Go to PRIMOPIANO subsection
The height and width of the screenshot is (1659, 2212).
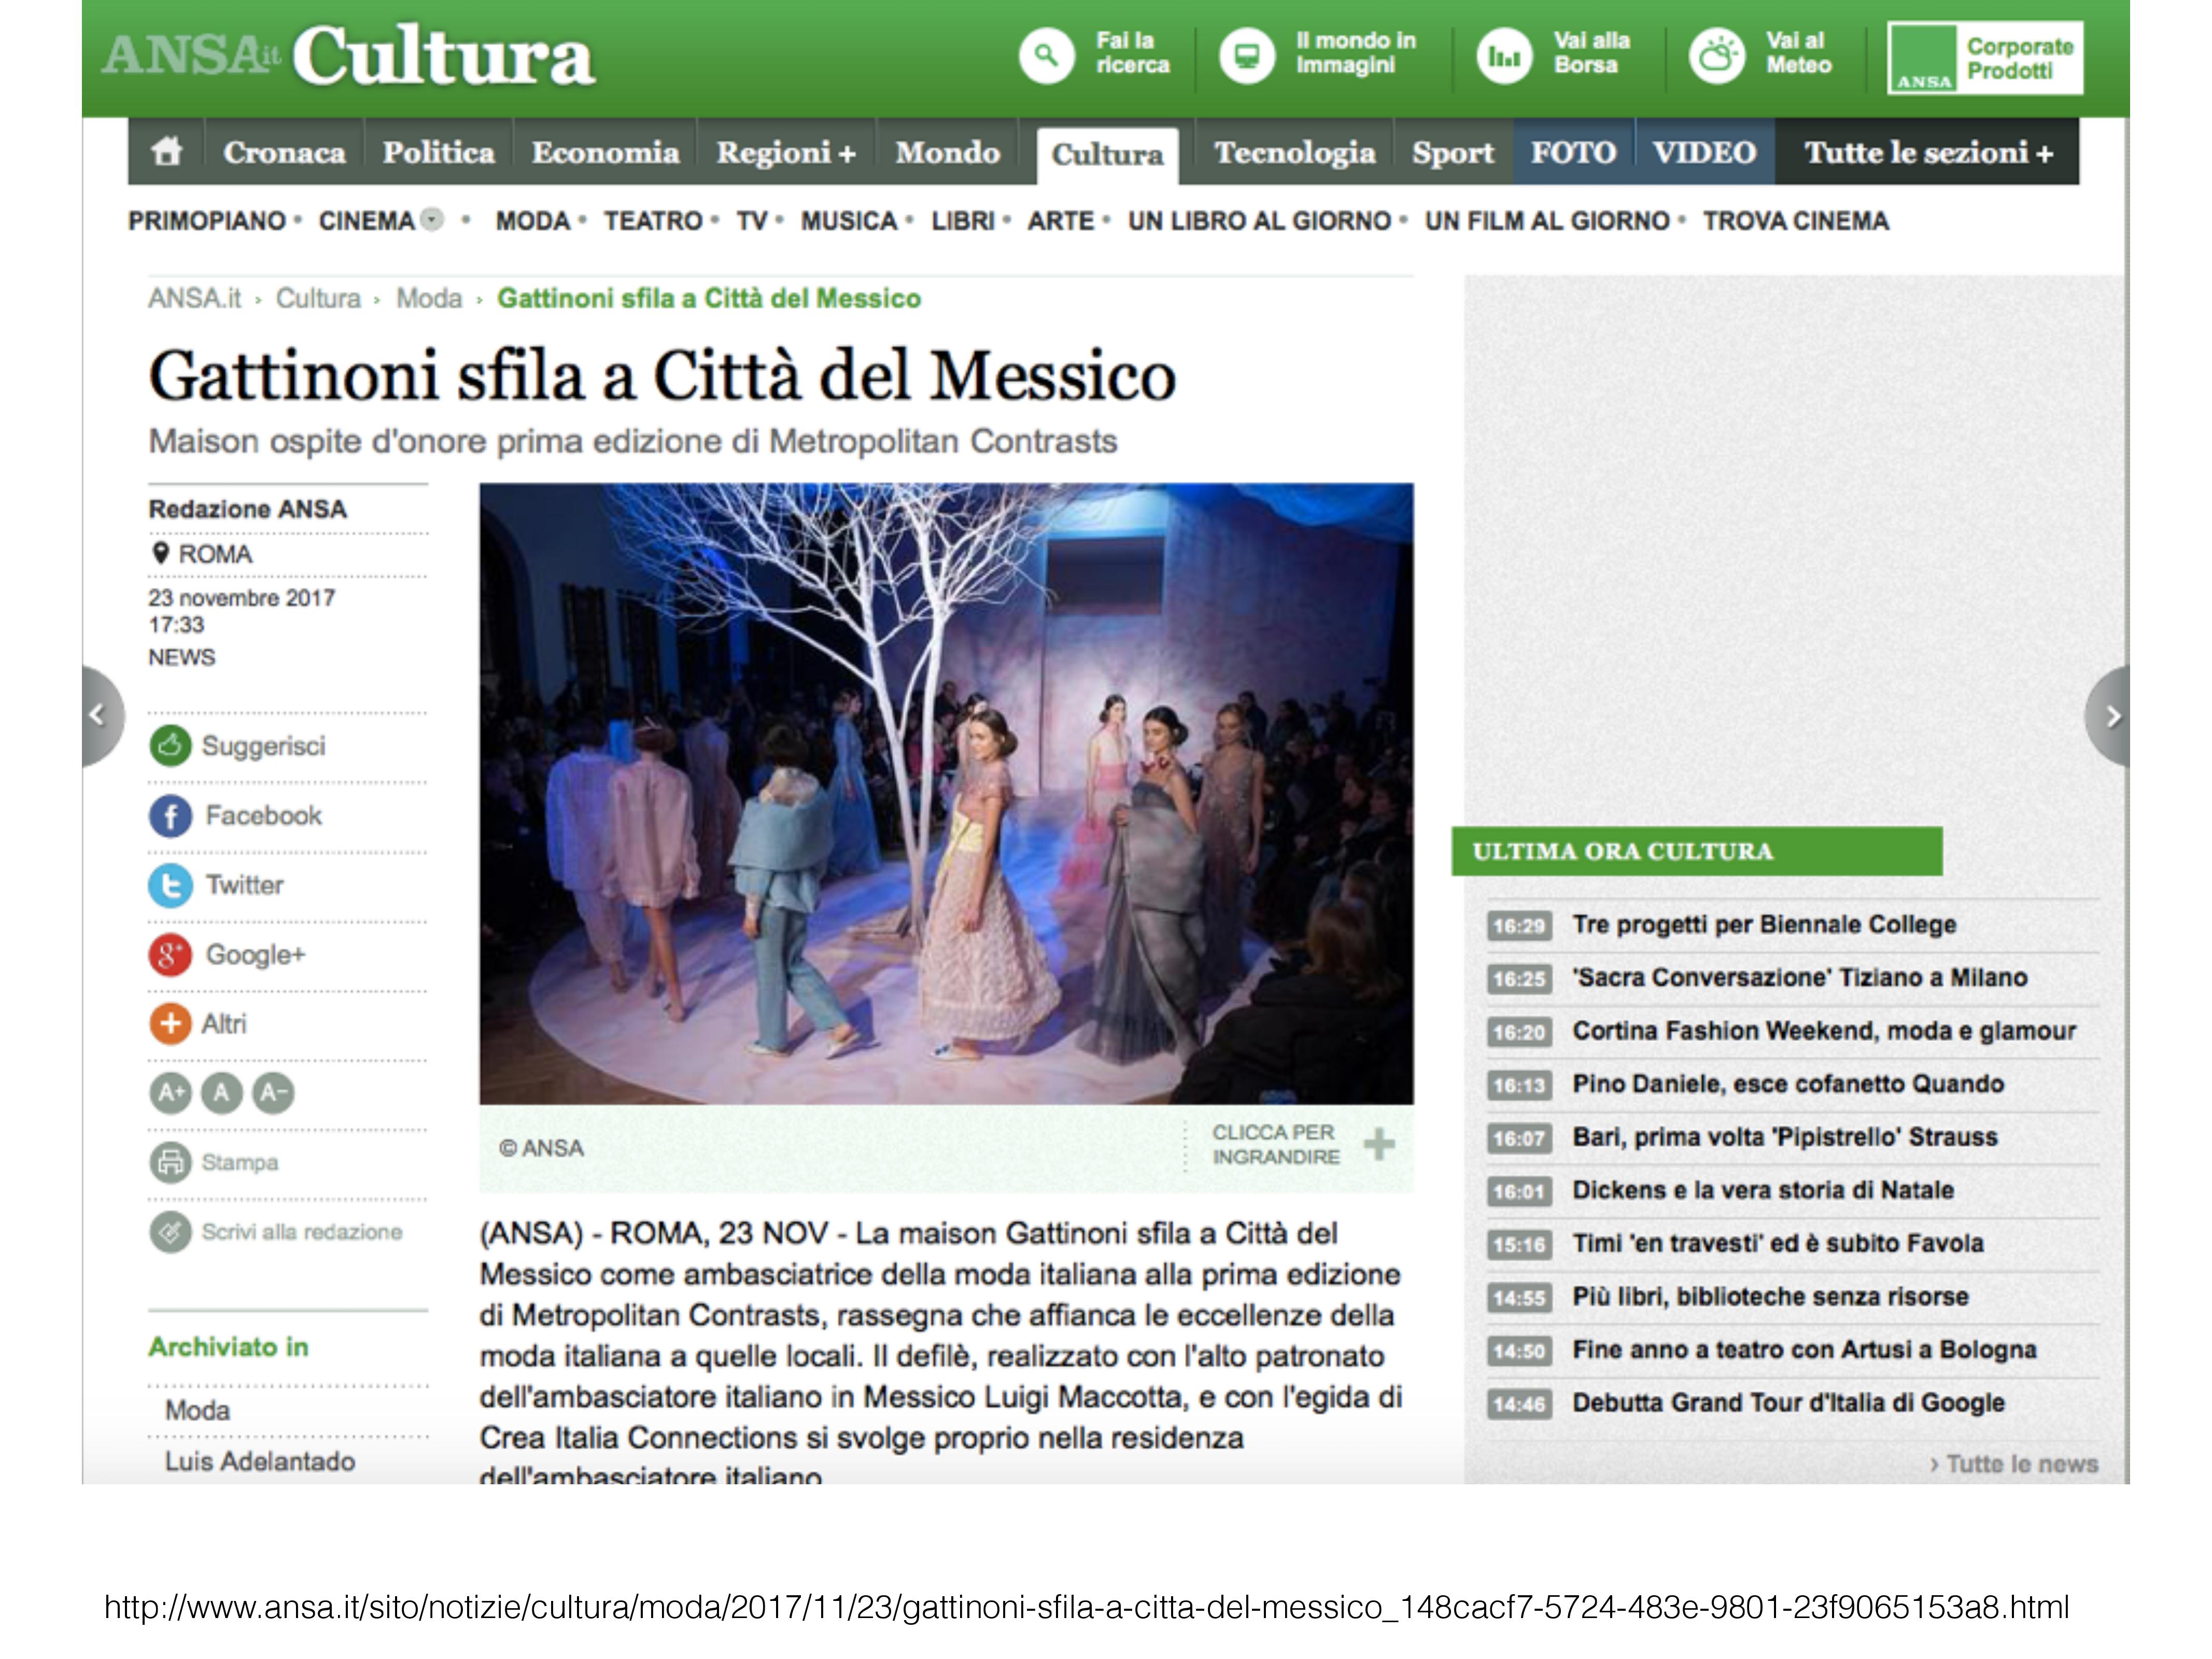207,221
